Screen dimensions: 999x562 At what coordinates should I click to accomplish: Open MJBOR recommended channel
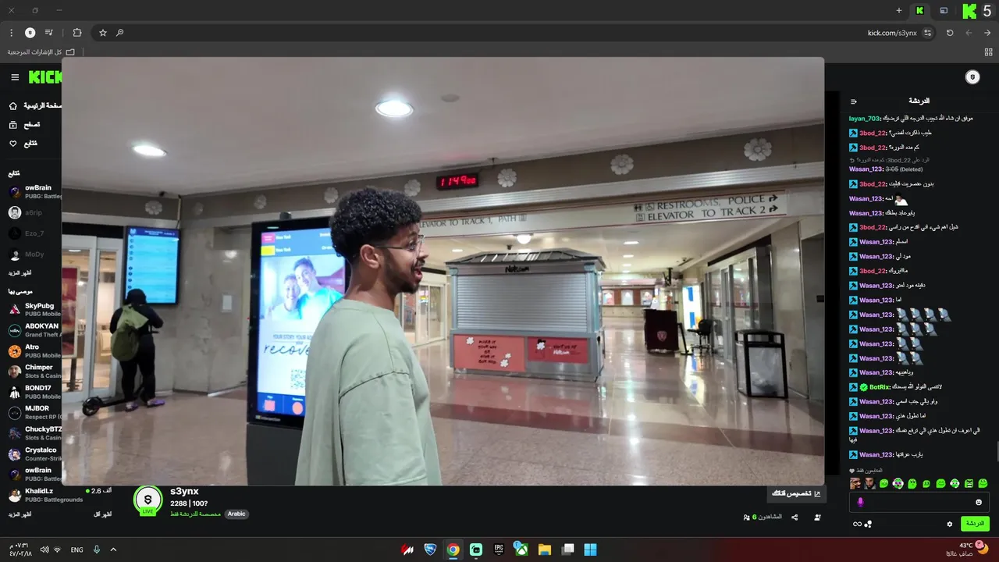pos(34,412)
